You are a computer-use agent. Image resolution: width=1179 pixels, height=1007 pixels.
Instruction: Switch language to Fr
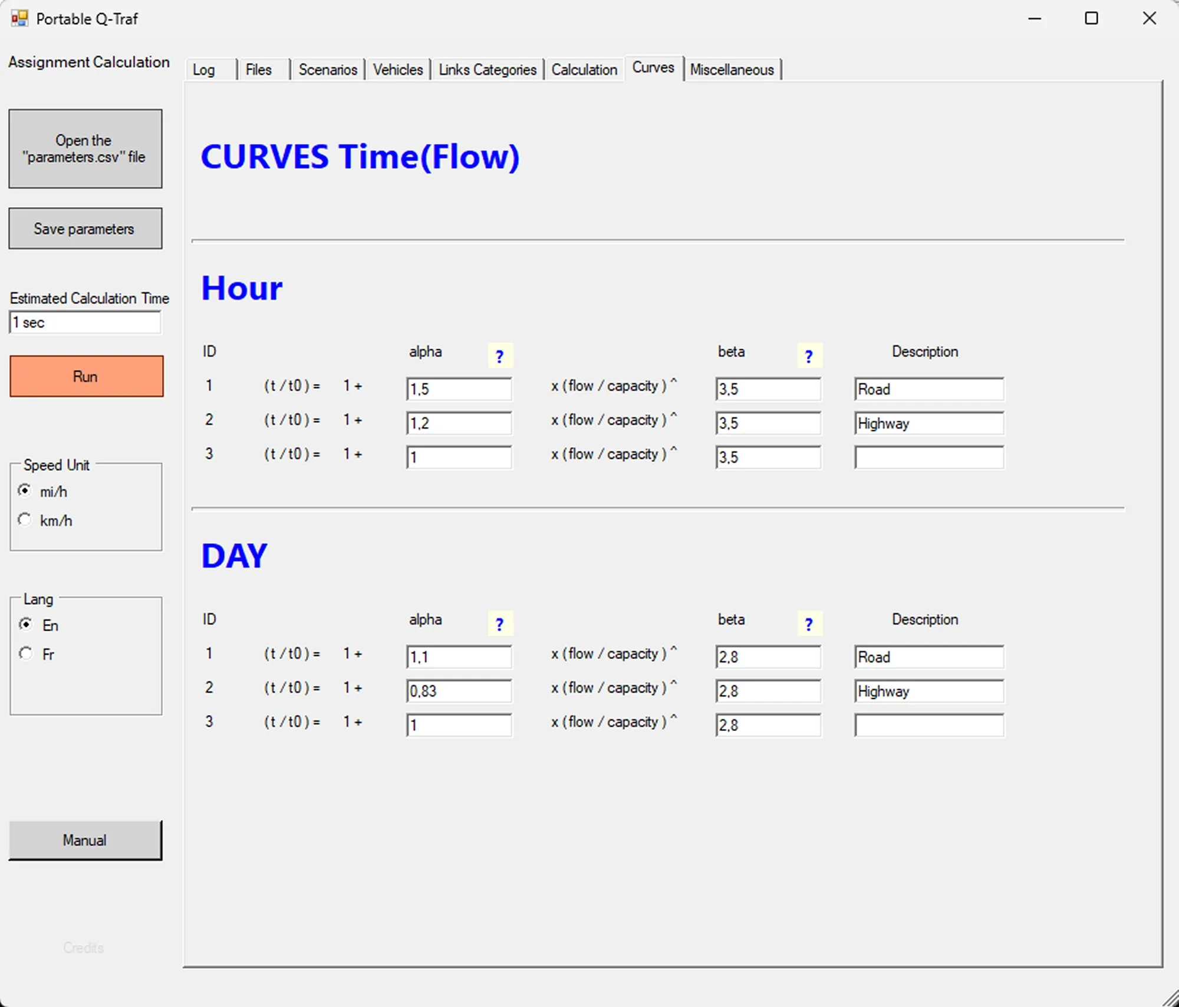(x=25, y=654)
